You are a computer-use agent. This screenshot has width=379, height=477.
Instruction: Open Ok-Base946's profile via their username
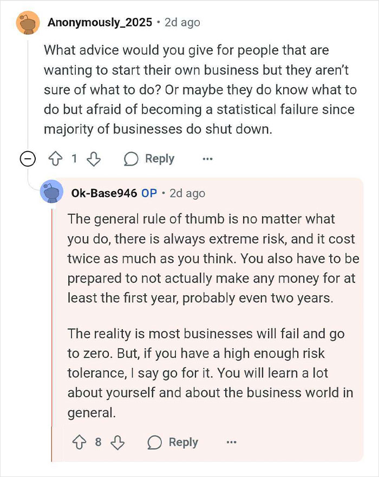104,193
